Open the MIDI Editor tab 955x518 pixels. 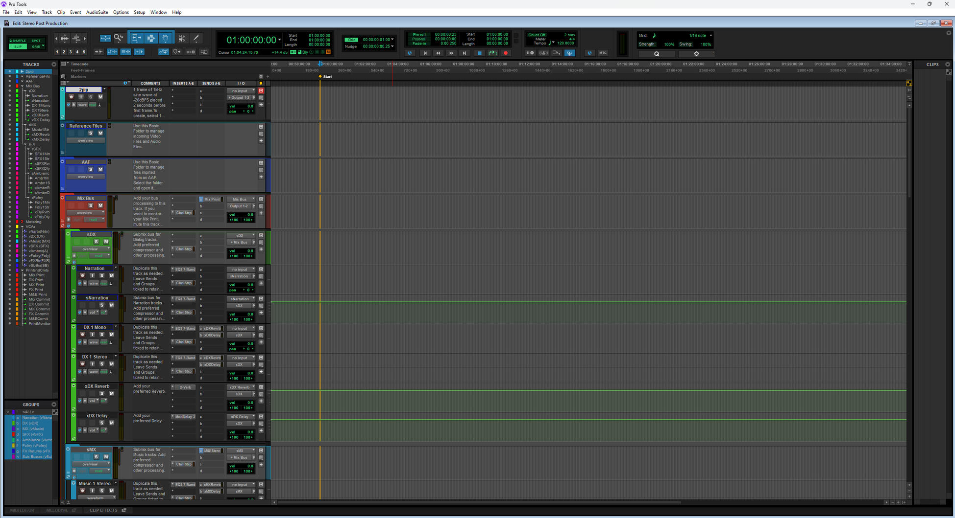[22, 510]
